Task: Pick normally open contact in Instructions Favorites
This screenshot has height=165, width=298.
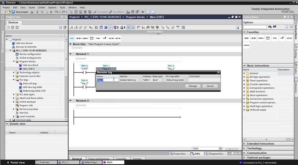Action: [246, 38]
